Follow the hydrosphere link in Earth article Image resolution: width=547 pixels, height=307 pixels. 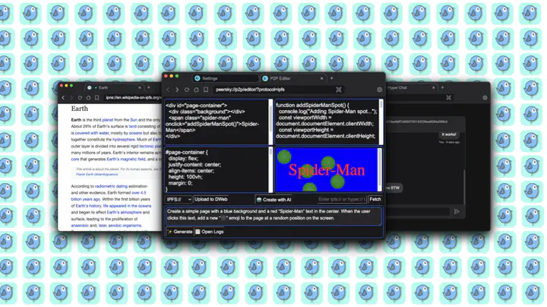click(124, 140)
